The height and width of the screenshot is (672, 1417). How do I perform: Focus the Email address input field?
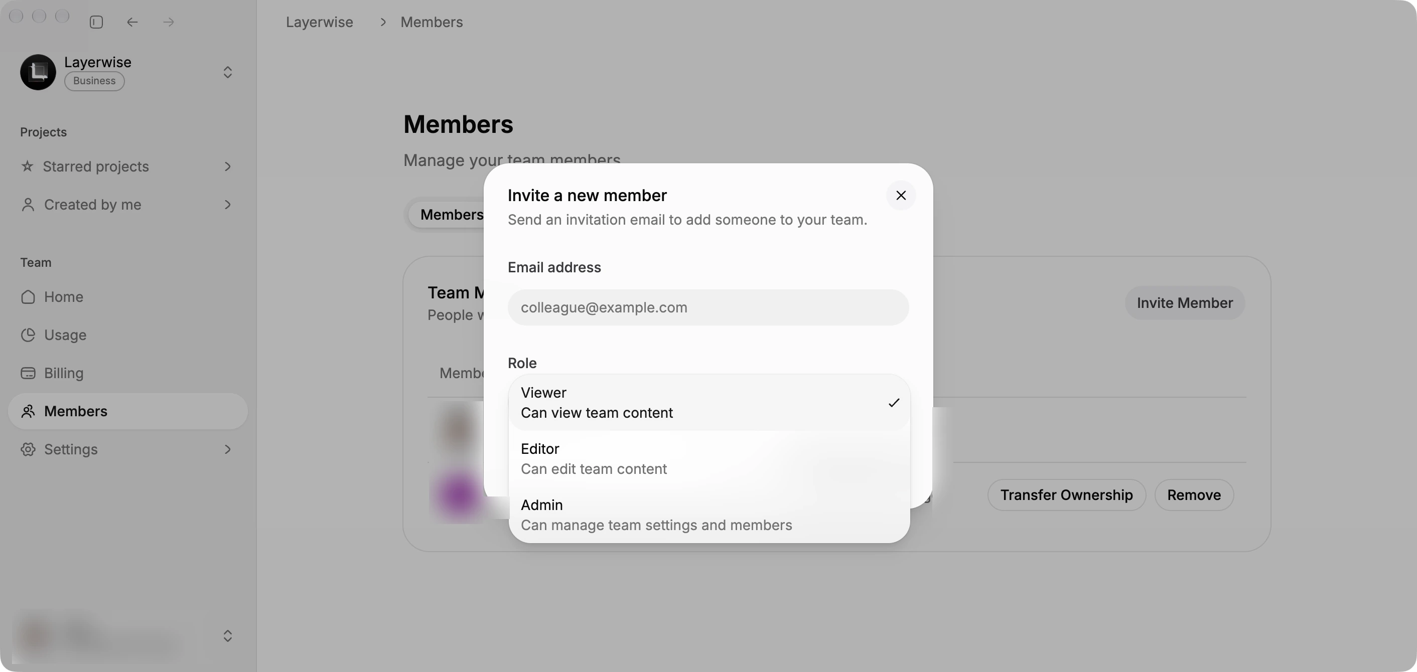(708, 307)
